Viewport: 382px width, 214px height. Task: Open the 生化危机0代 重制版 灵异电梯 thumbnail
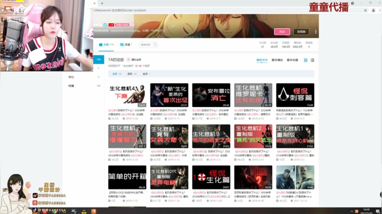(169, 177)
